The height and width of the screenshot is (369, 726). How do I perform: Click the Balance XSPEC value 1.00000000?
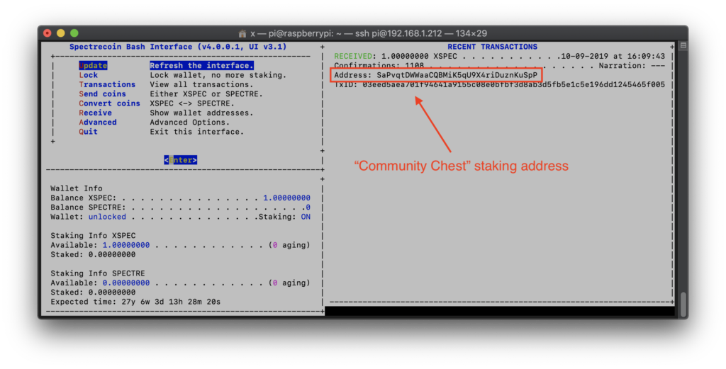click(286, 198)
